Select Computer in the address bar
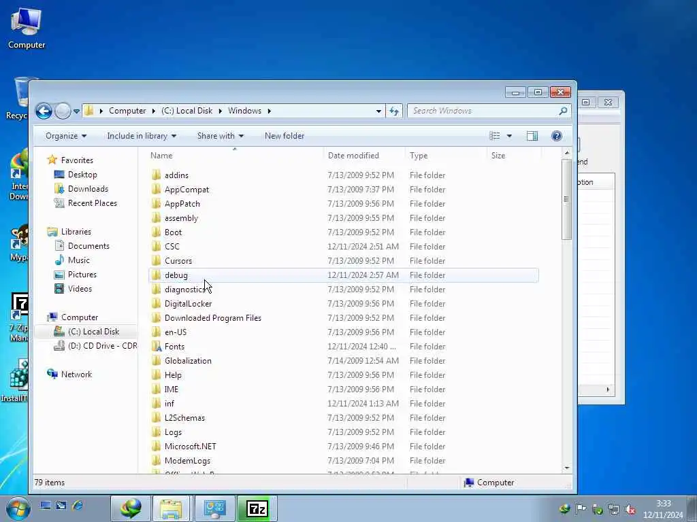Image resolution: width=697 pixels, height=522 pixels. (x=127, y=111)
